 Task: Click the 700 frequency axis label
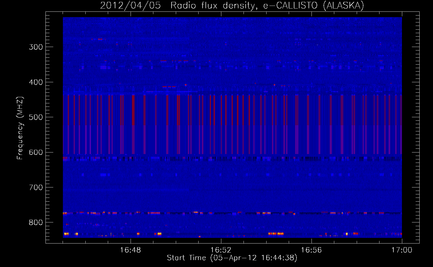tap(36, 187)
